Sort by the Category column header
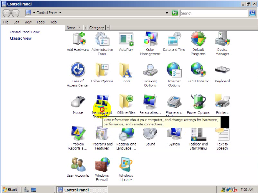This screenshot has height=193, width=258. tap(97, 28)
